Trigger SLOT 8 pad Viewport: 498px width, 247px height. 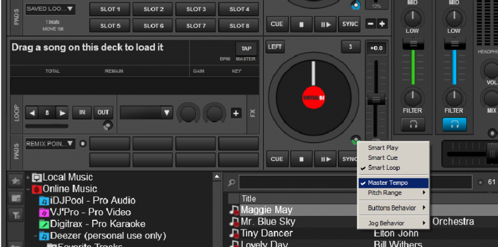point(239,26)
